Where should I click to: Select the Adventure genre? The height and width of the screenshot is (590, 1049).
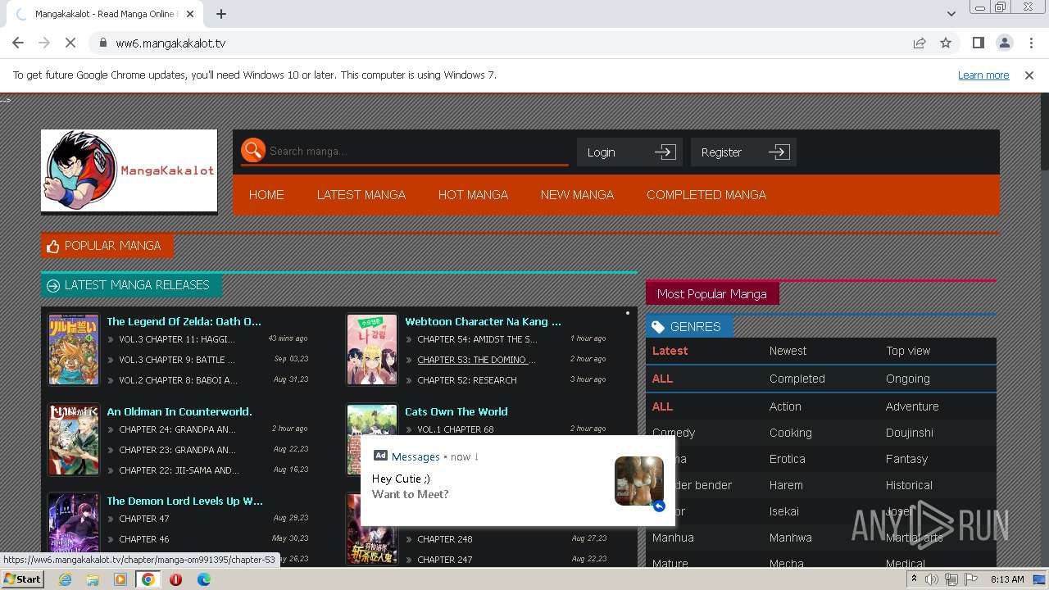[x=912, y=406]
